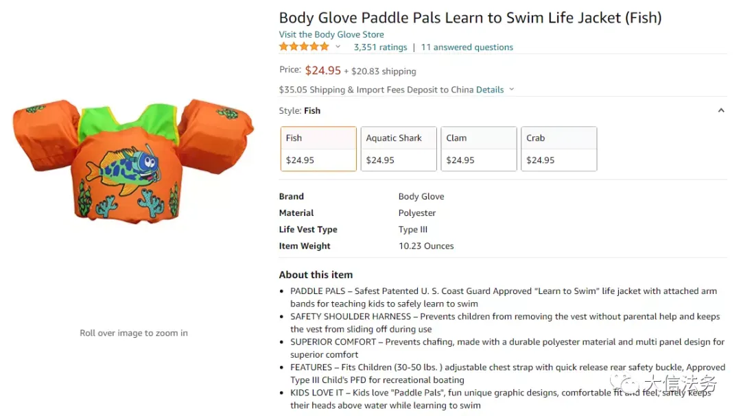Click the watermark logo icon
This screenshot has width=741, height=416.
pos(624,384)
